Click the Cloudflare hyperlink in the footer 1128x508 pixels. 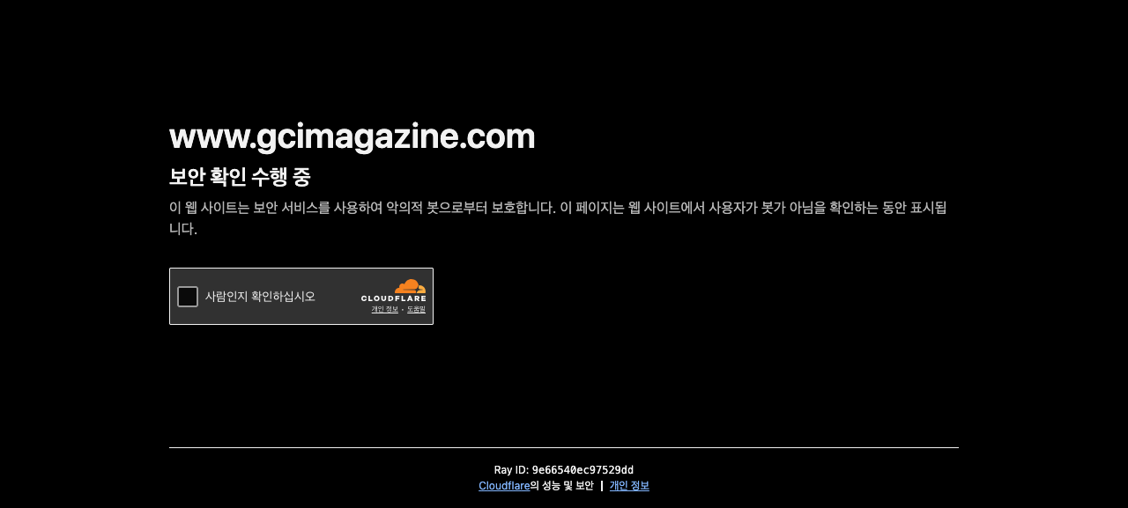pos(504,485)
